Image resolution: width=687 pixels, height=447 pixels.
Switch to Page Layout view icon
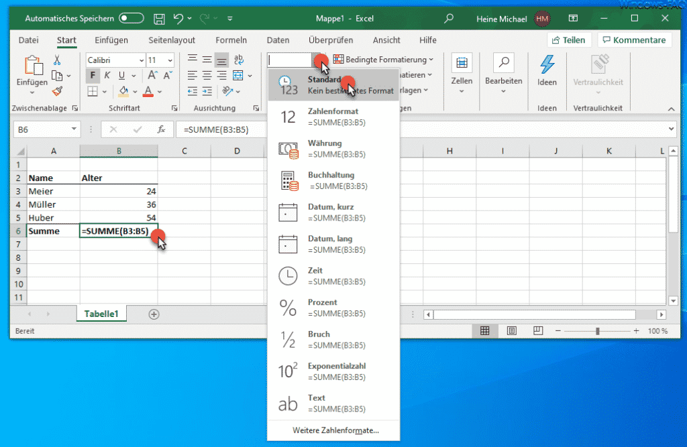511,331
